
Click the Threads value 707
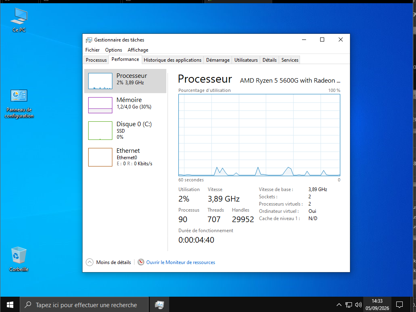point(214,219)
